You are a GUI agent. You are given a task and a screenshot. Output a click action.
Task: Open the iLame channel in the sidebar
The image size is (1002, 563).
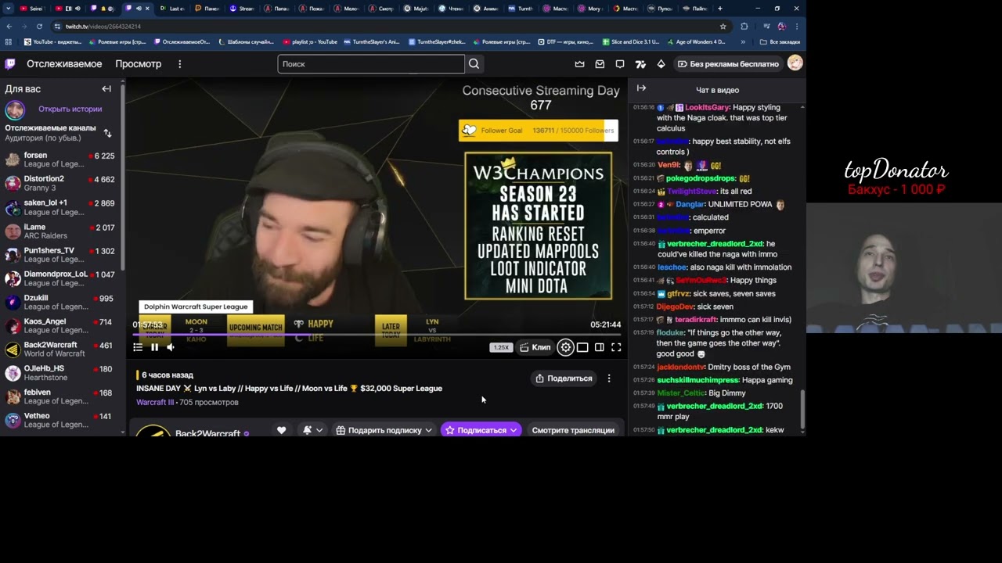point(60,231)
